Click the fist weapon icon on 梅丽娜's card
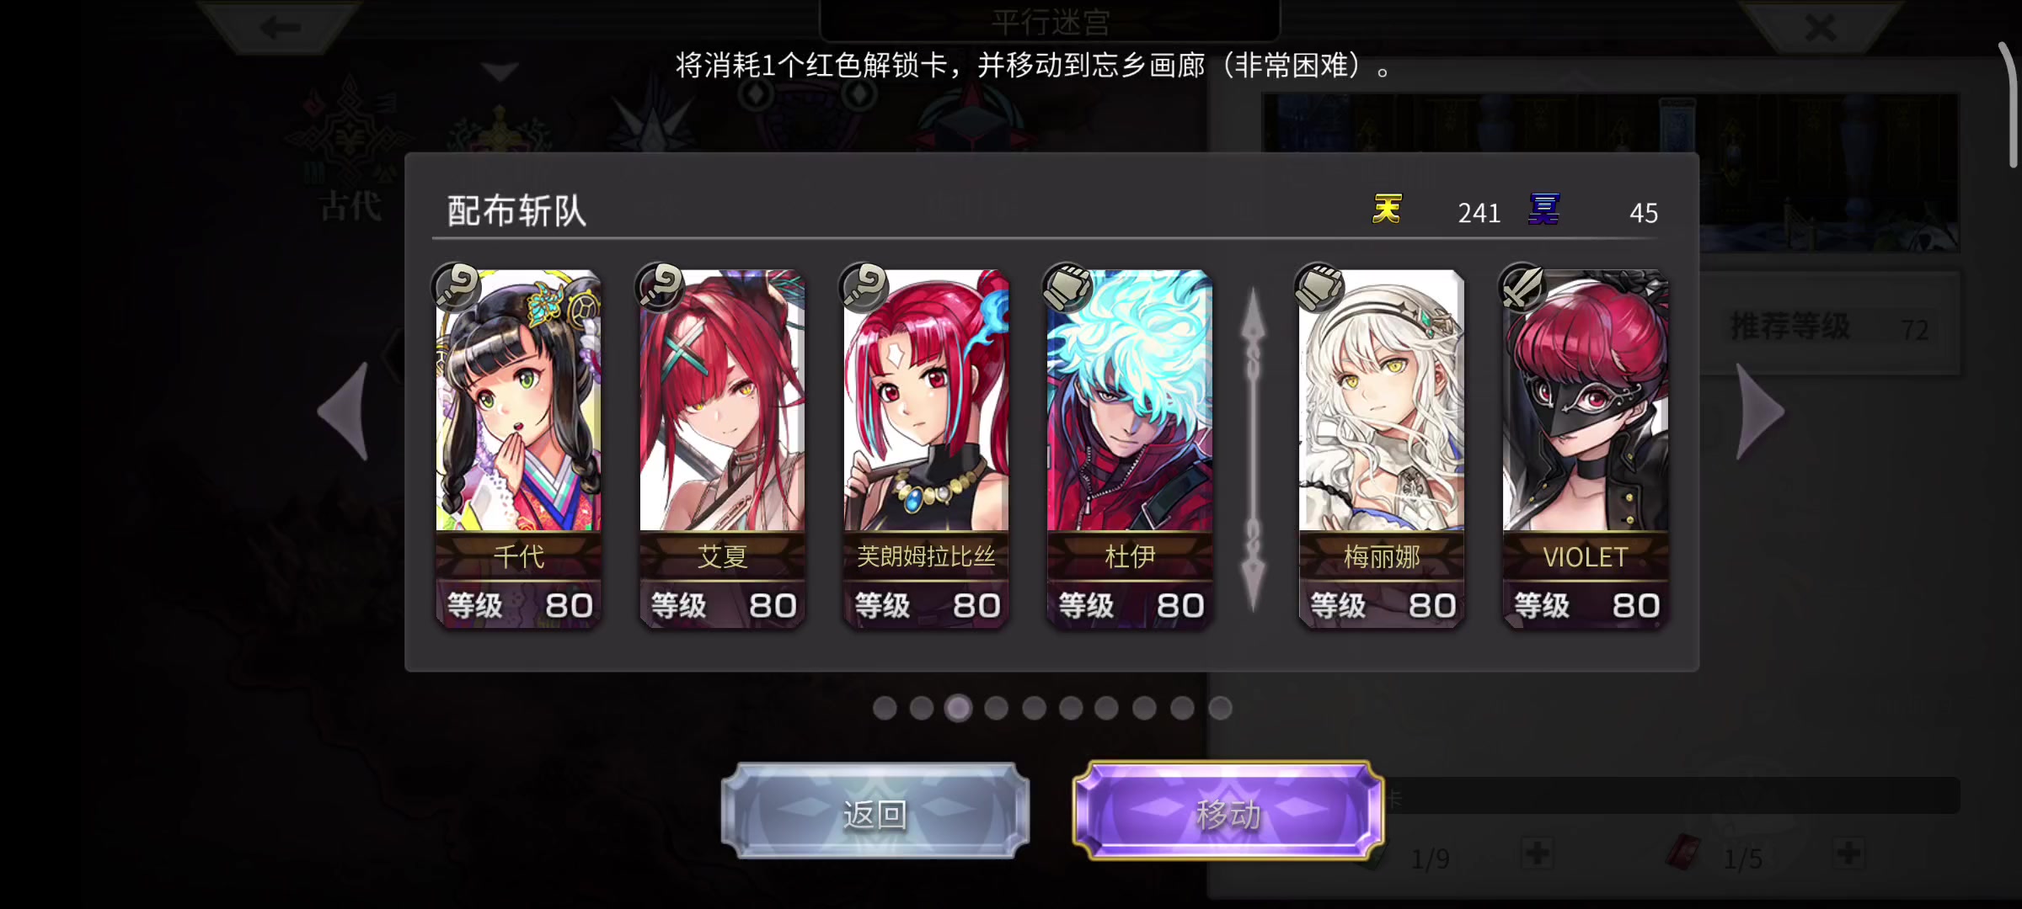The height and width of the screenshot is (909, 2022). (x=1319, y=286)
